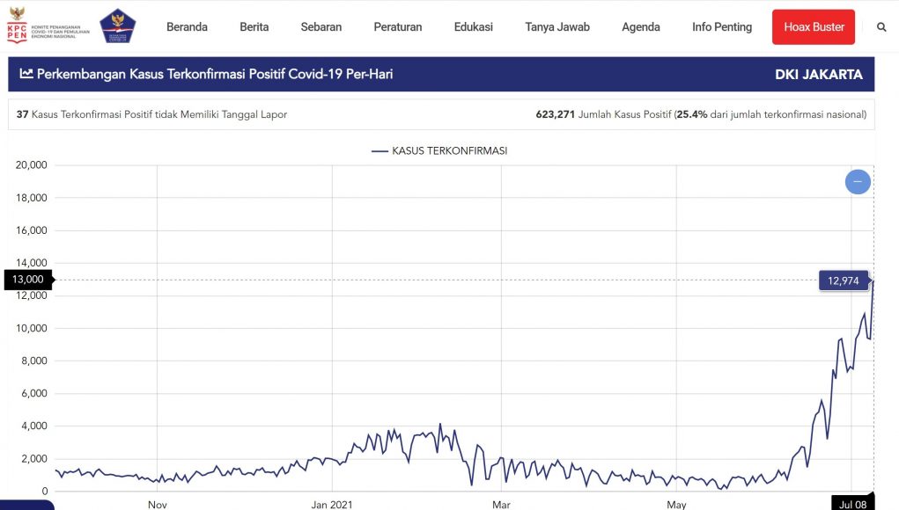Screen dimensions: 899x510
Task: Click the DKI JAKARTA province label
Action: click(x=818, y=75)
